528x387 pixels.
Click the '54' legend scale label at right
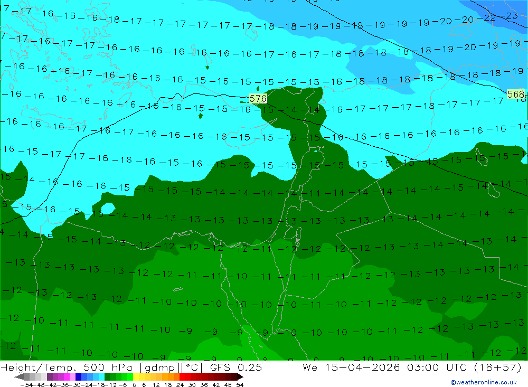point(240,385)
